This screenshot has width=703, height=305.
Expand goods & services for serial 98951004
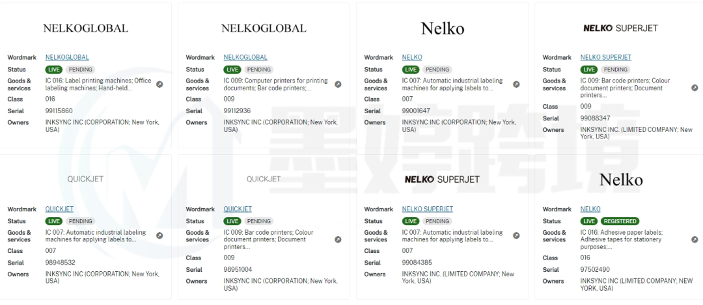point(338,239)
